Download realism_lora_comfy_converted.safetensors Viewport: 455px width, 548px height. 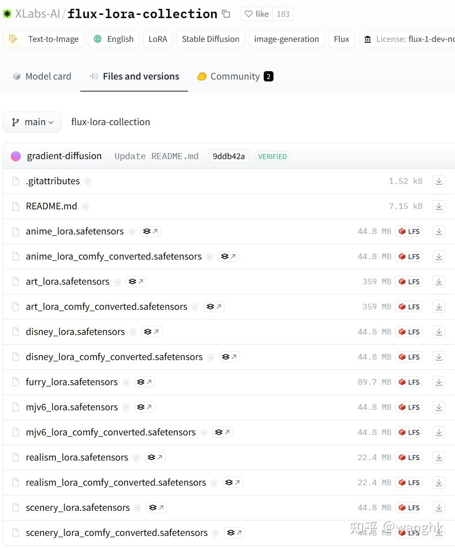(x=438, y=482)
